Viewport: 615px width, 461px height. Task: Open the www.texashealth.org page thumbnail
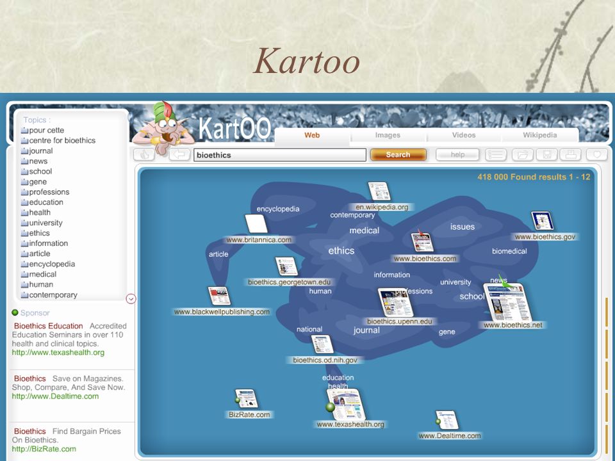[347, 404]
